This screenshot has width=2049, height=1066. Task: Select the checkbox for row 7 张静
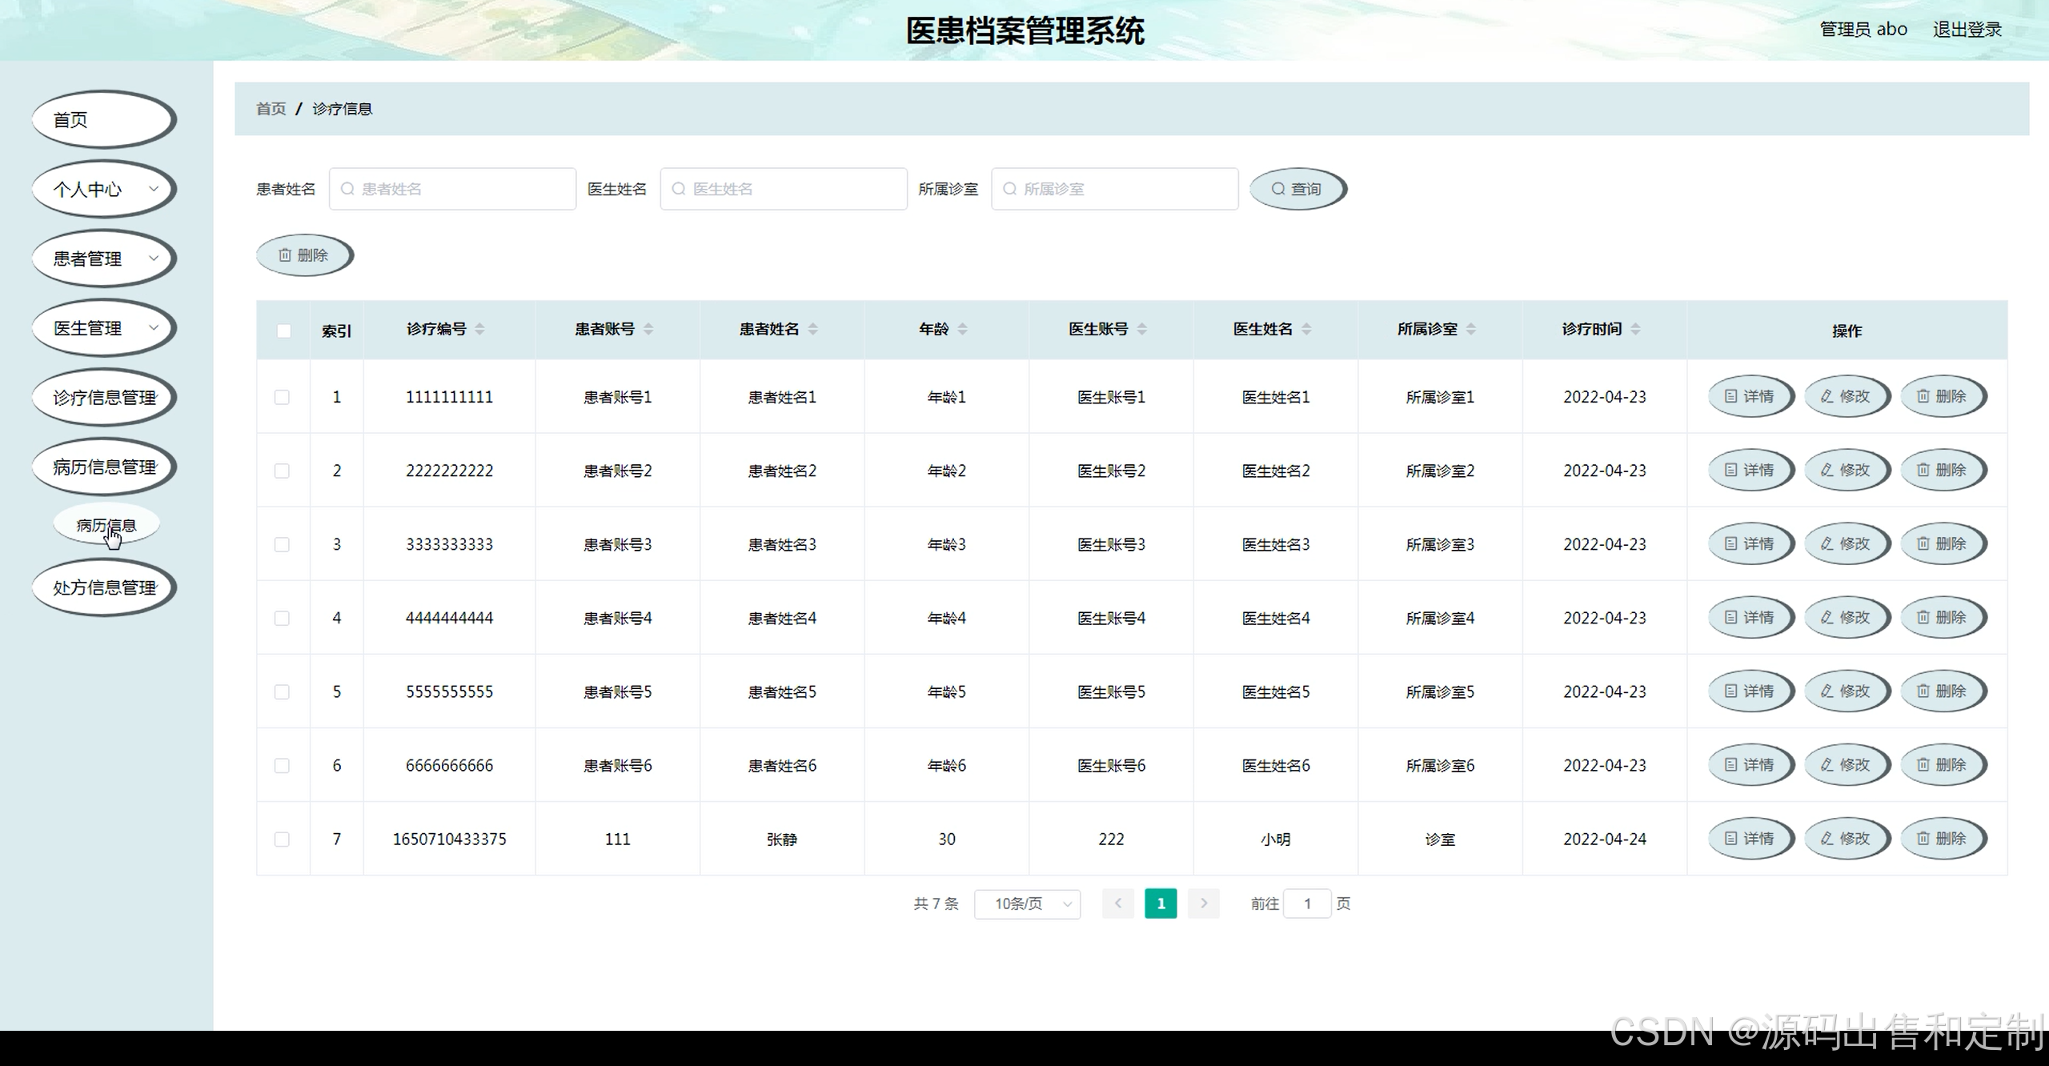click(282, 839)
